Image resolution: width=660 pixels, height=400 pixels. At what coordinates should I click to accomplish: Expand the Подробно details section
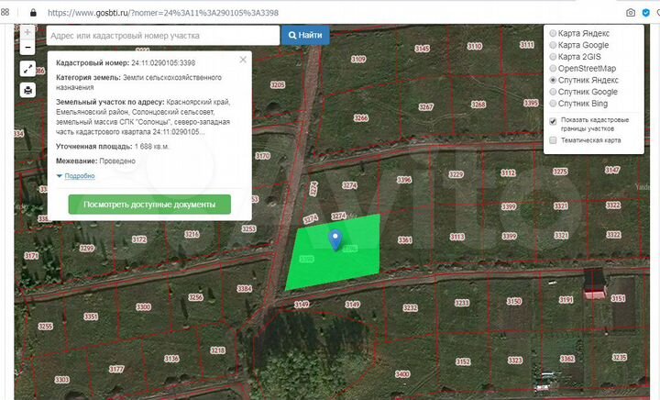[76, 175]
